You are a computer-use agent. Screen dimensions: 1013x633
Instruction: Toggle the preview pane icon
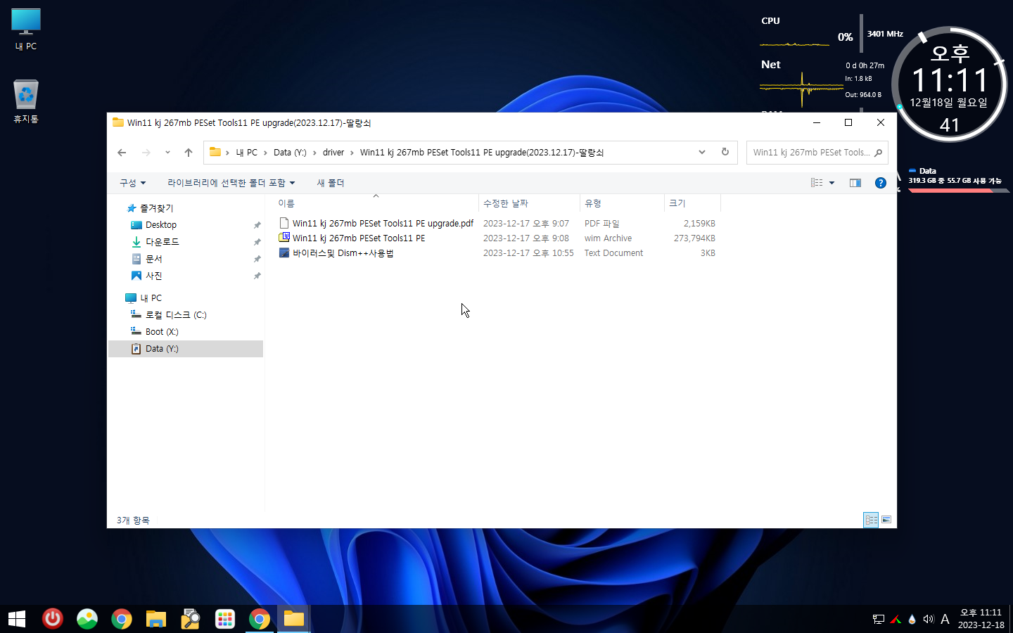coord(855,183)
